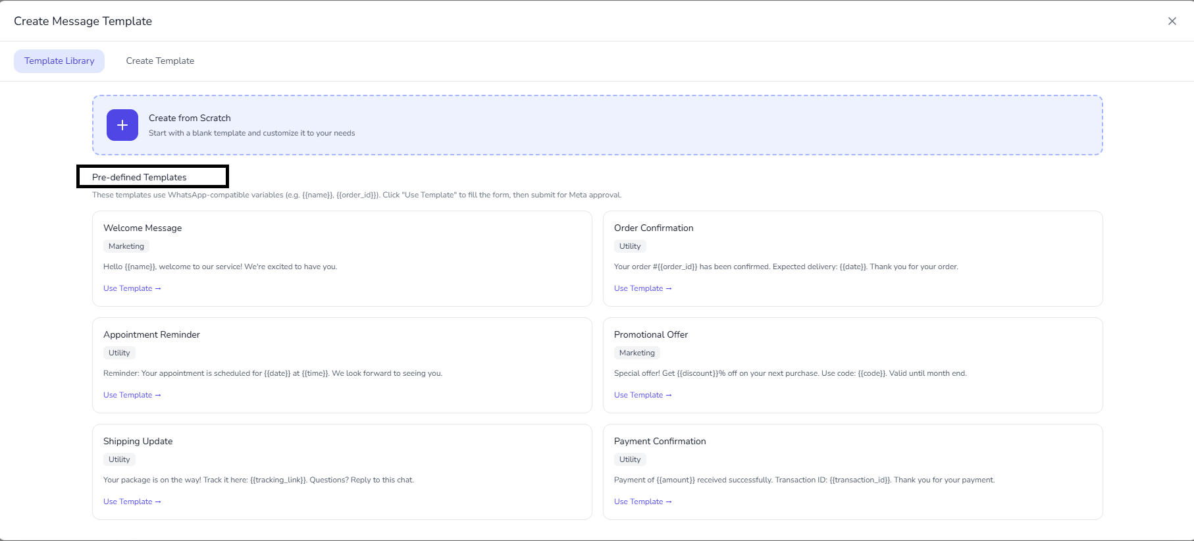This screenshot has width=1194, height=541.
Task: Click the plus icon for Create from Scratch
Action: (x=122, y=125)
